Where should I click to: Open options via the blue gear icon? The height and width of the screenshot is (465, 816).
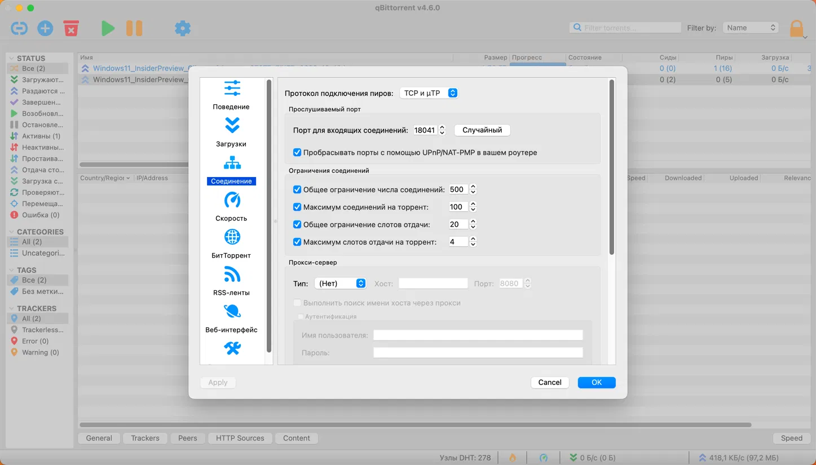183,28
